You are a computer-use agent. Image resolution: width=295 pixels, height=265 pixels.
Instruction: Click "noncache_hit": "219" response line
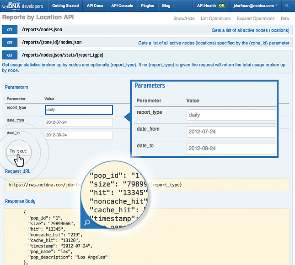pyautogui.click(x=55, y=235)
